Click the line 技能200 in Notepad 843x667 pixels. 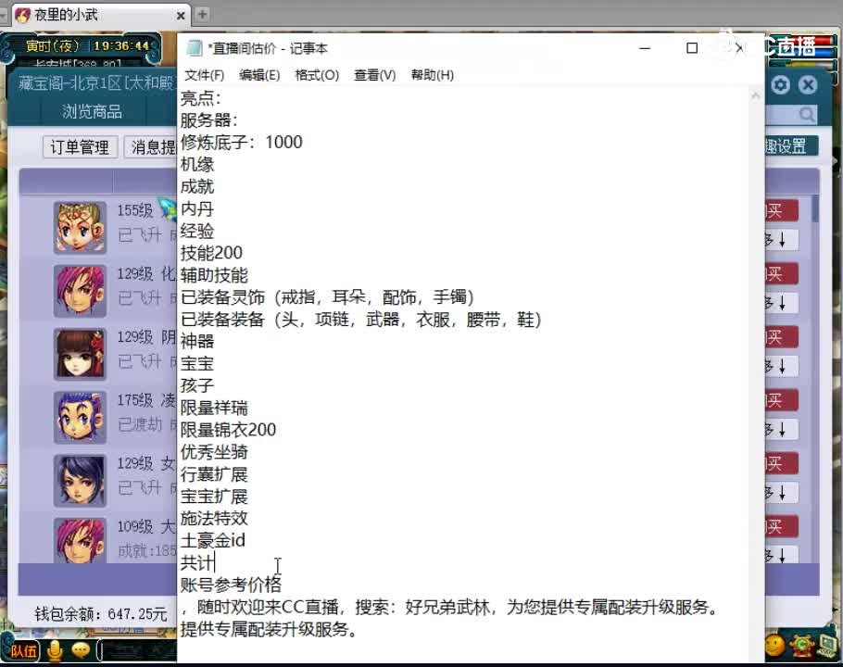tap(211, 253)
